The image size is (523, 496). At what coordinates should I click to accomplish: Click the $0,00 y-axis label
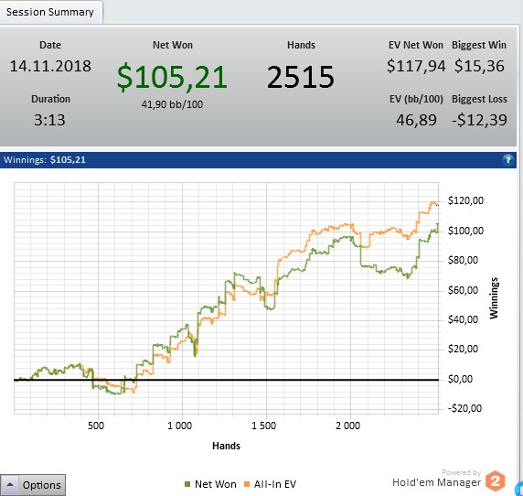[x=460, y=379]
